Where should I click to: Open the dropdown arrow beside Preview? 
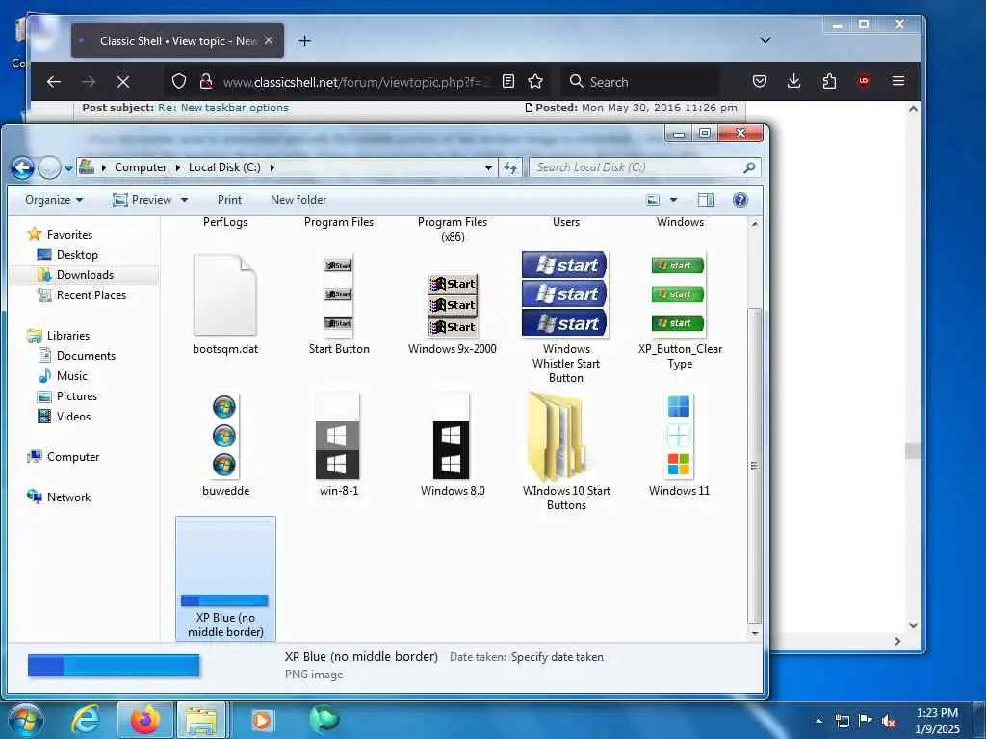tap(184, 200)
